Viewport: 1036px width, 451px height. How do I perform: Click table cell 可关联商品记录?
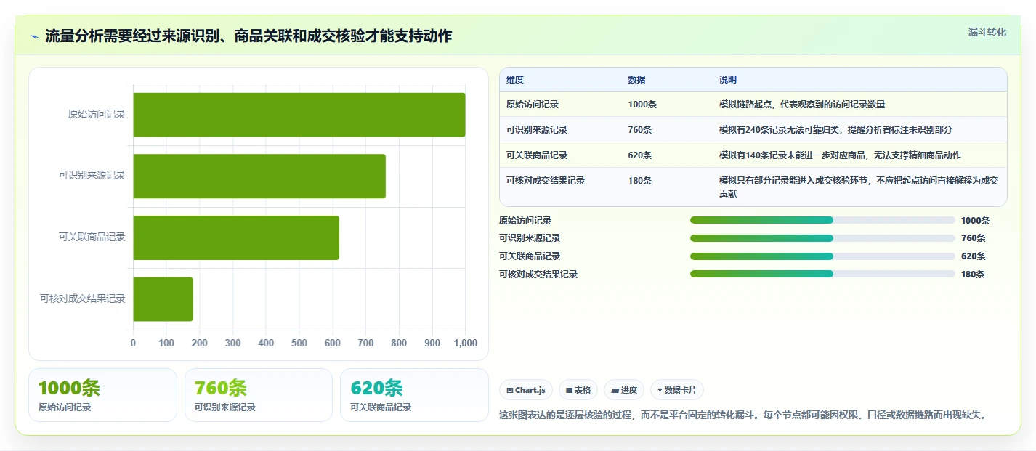(537, 155)
